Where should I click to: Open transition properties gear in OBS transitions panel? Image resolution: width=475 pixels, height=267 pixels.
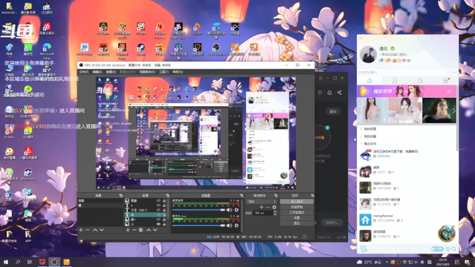[274, 207]
